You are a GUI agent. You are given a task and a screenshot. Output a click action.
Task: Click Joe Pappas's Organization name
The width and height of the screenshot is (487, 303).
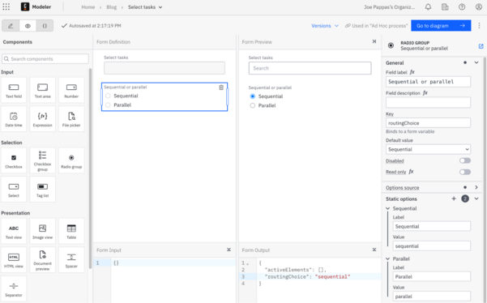click(390, 6)
